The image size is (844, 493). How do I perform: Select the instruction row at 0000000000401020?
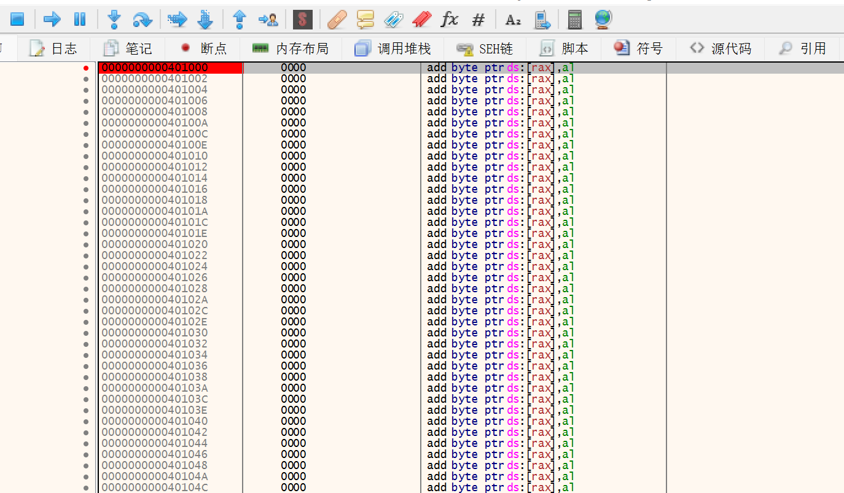click(155, 244)
